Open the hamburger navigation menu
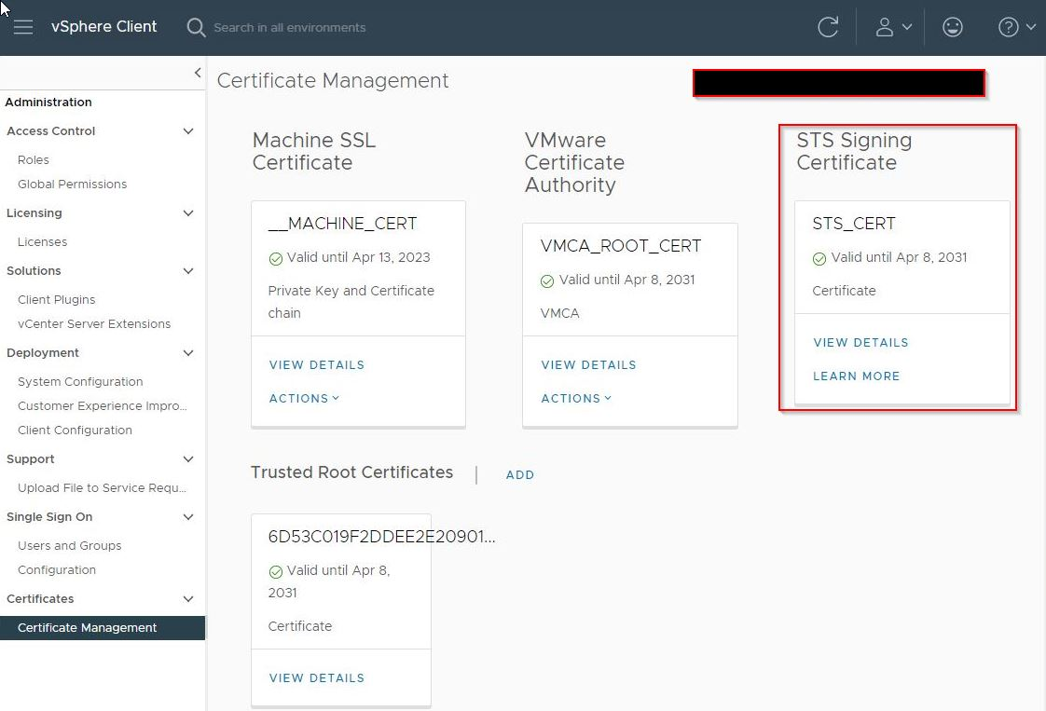This screenshot has height=711, width=1046. pos(23,27)
